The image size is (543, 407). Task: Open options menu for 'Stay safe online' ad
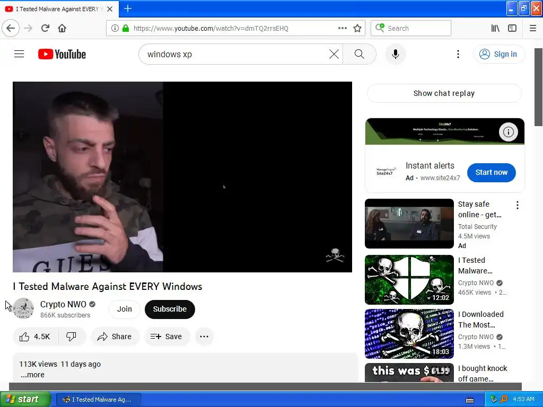[x=517, y=205]
